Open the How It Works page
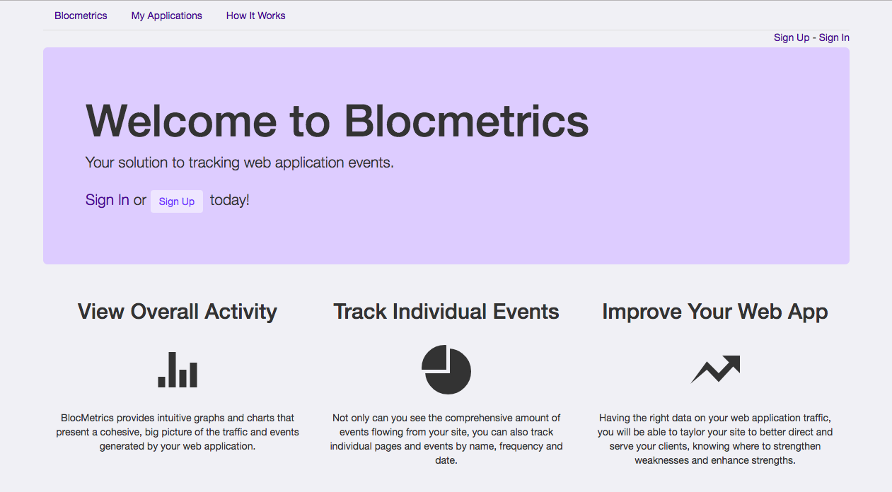892x492 pixels. (255, 16)
